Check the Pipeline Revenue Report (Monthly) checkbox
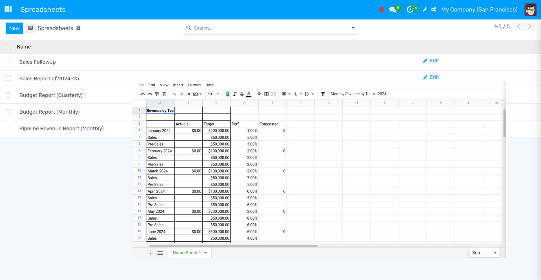The width and height of the screenshot is (541, 280). coord(8,128)
